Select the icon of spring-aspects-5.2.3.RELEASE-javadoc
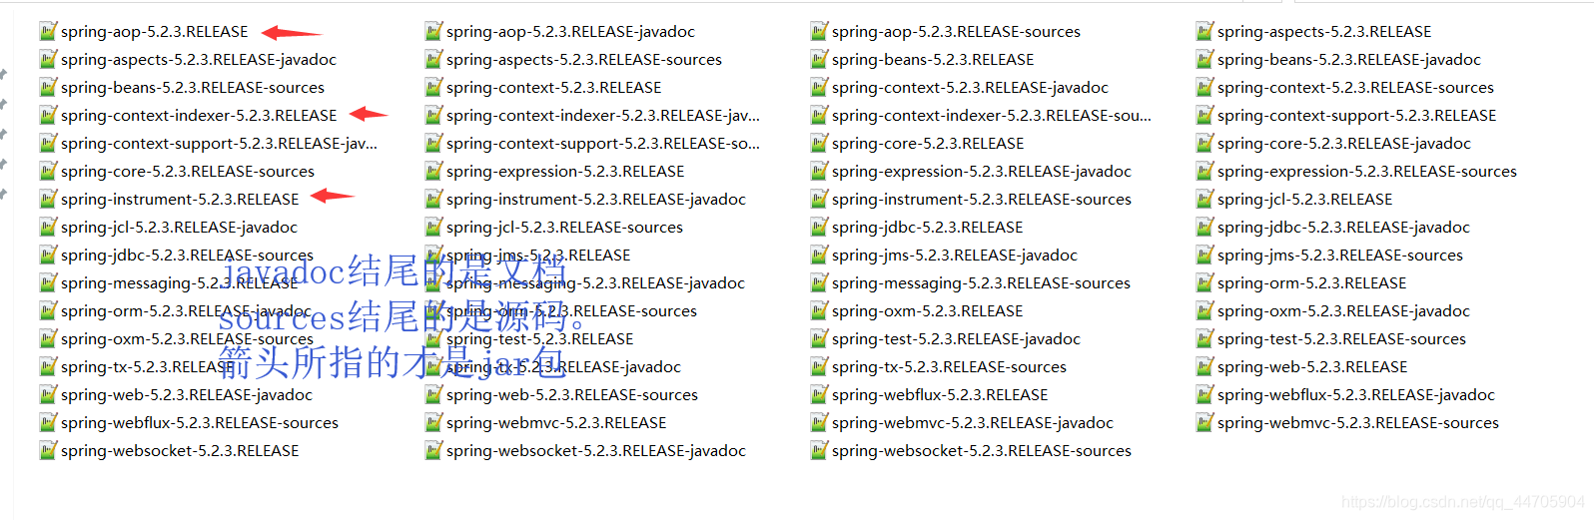Image resolution: width=1594 pixels, height=520 pixels. (x=48, y=60)
